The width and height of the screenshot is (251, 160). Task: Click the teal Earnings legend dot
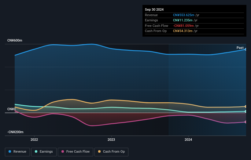click(x=36, y=151)
